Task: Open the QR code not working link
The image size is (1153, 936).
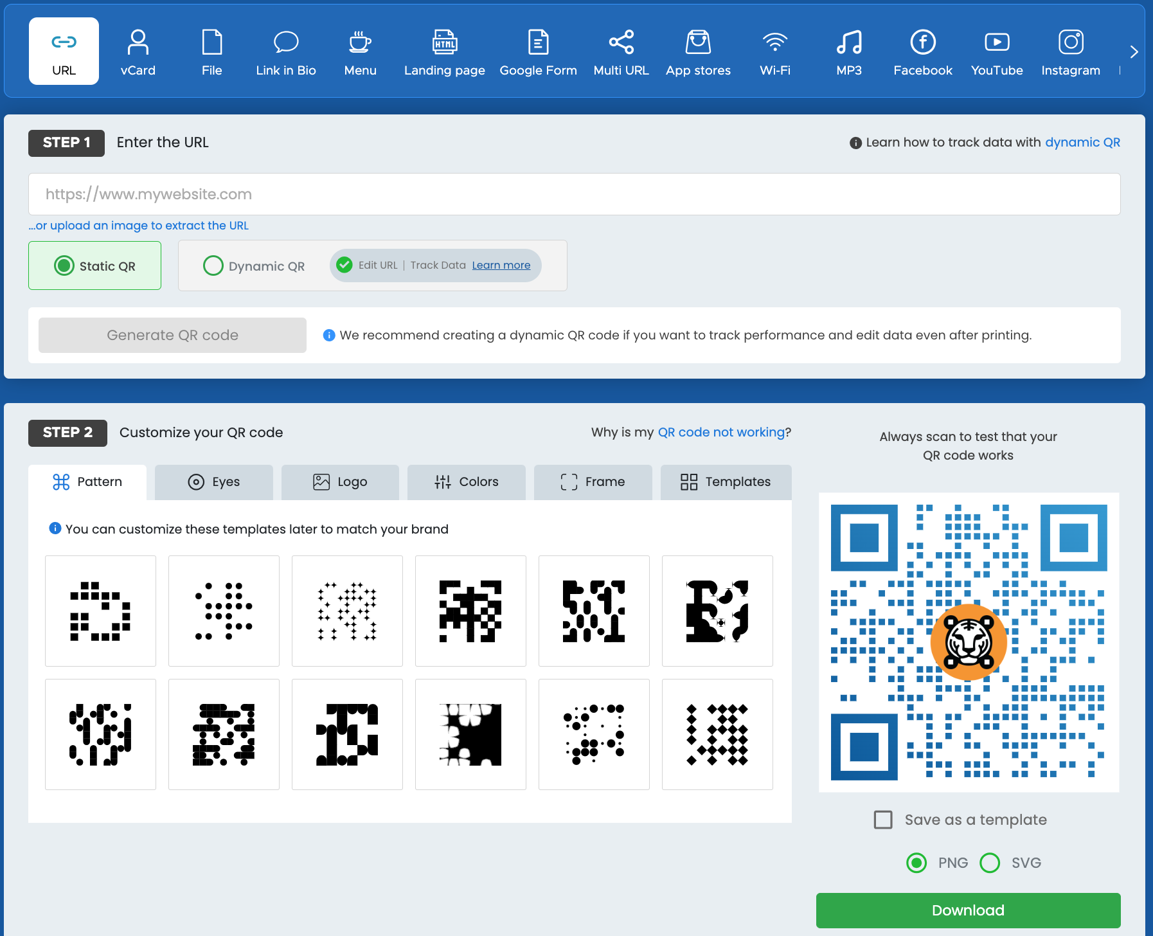Action: coord(721,432)
